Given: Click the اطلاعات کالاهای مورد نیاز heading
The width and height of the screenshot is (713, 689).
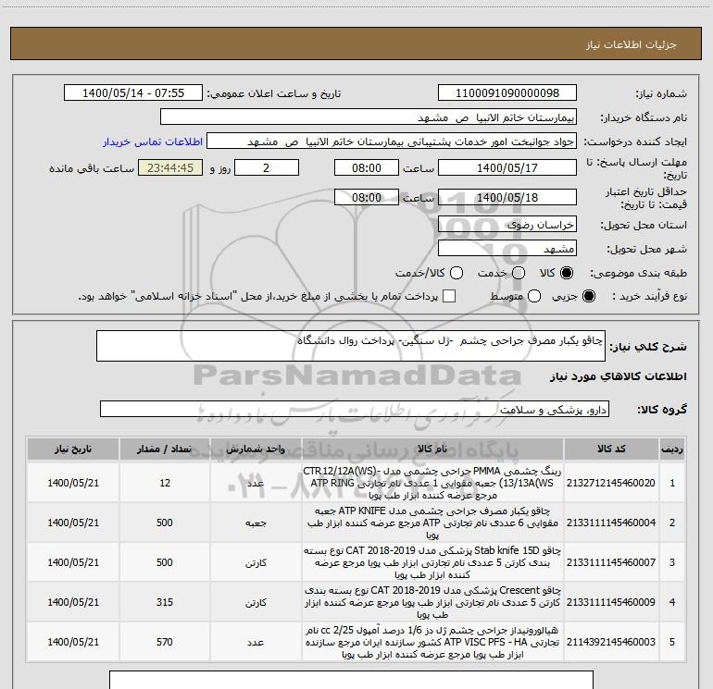Looking at the screenshot, I should [619, 376].
